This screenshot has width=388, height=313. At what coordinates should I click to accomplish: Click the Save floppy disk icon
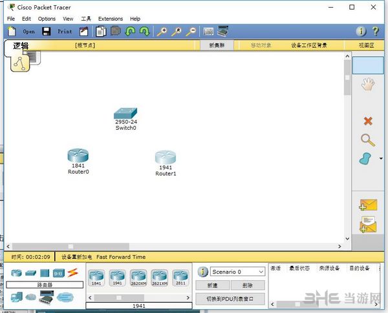[47, 32]
